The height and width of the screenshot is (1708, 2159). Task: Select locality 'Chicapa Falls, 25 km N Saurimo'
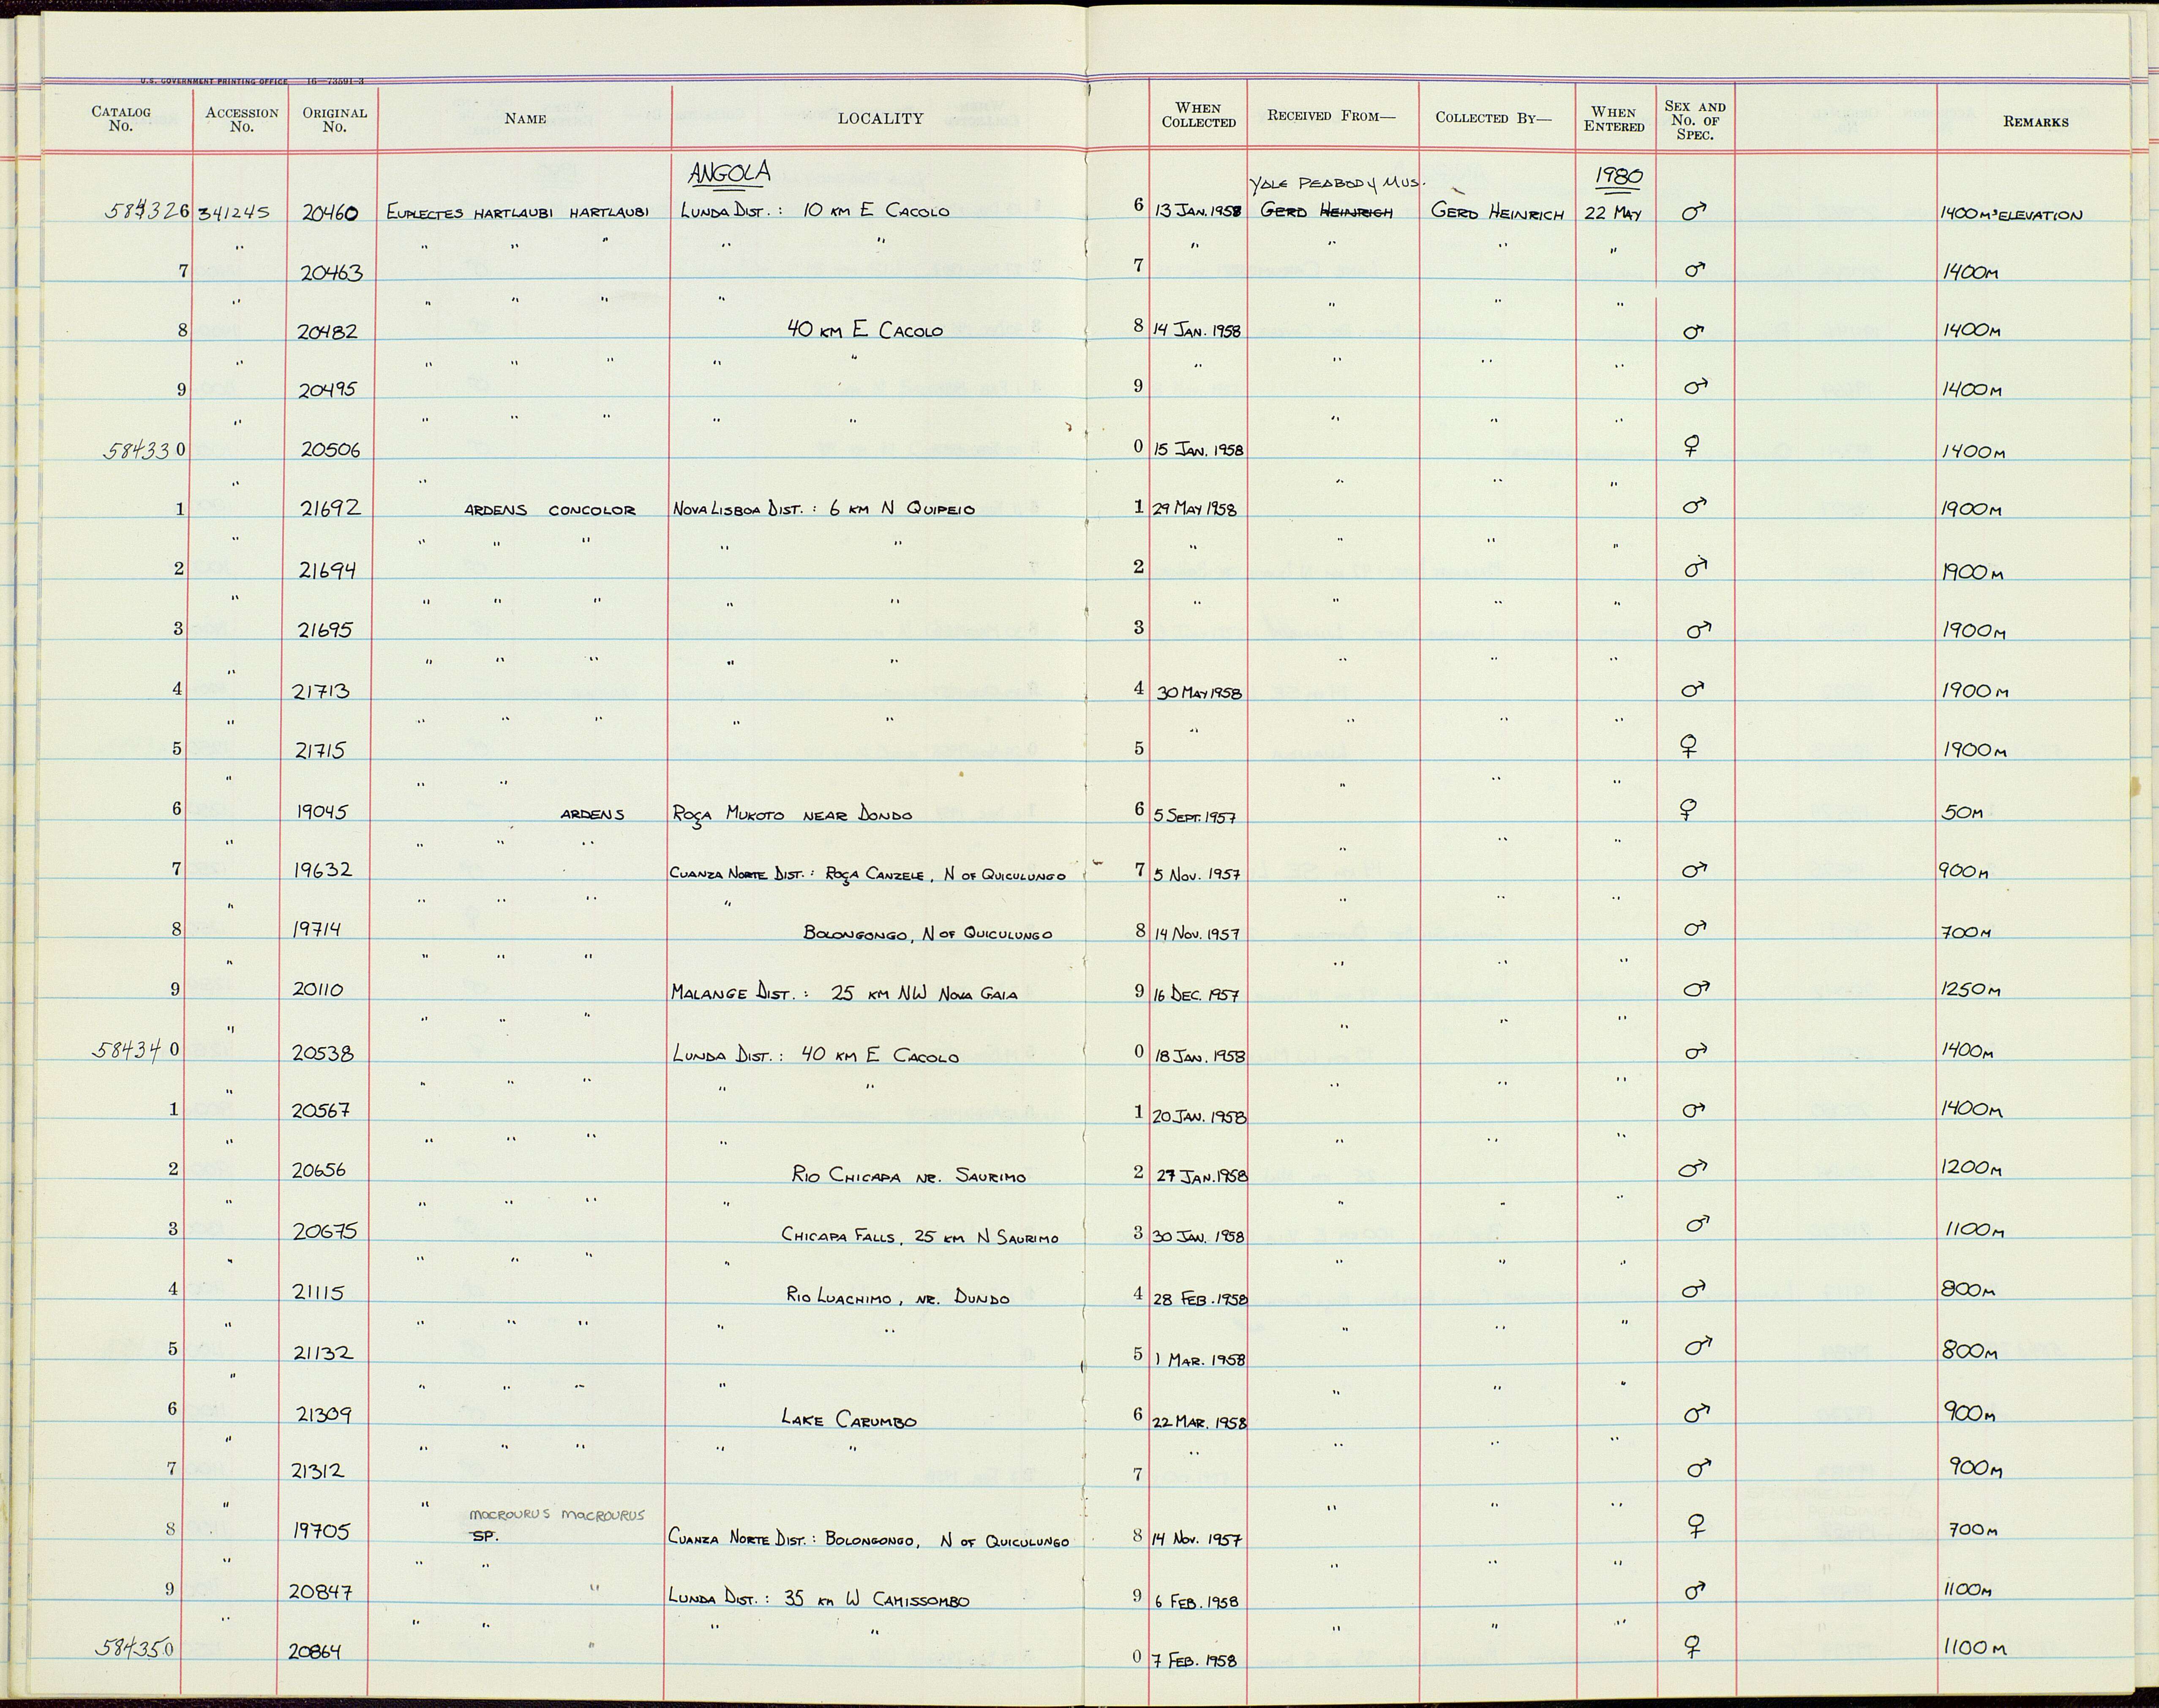pos(919,1237)
